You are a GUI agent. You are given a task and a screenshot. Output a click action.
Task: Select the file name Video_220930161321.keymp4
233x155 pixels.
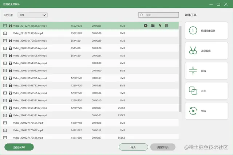30,115
